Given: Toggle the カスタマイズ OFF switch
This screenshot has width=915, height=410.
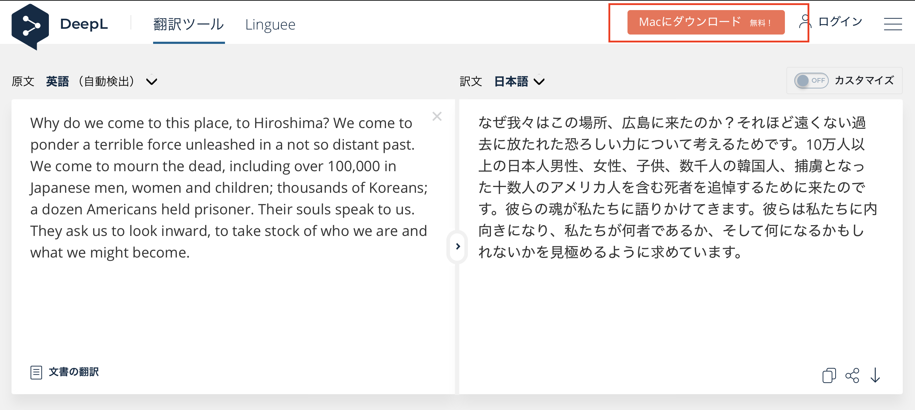Looking at the screenshot, I should pos(811,81).
